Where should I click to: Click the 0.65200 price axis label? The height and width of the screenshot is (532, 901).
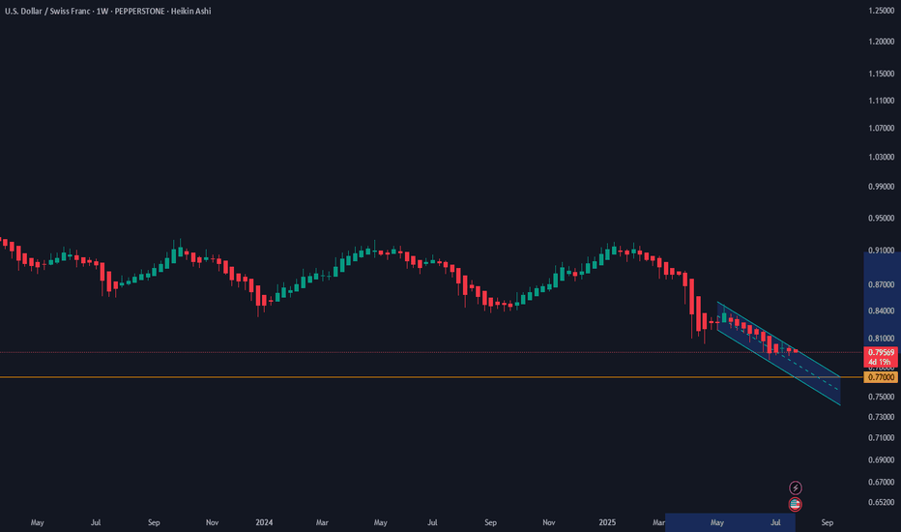pos(881,502)
